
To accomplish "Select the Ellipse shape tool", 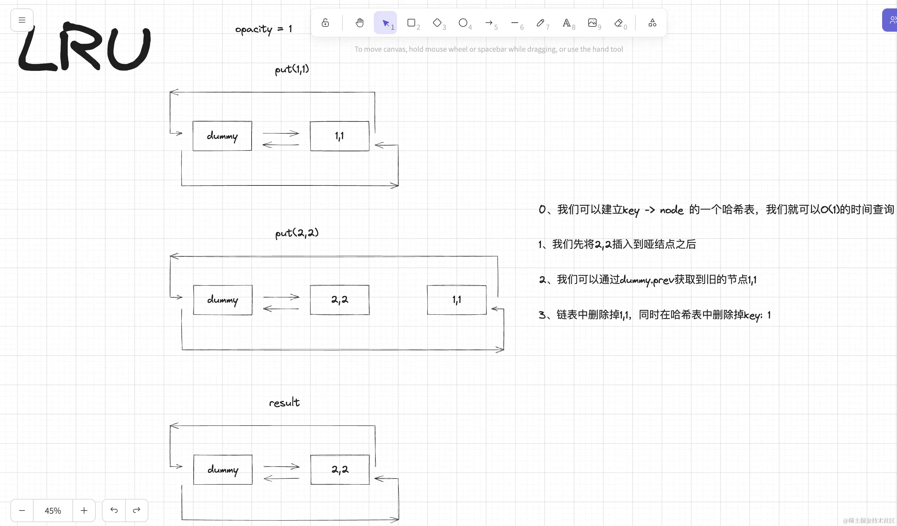I will [x=463, y=23].
